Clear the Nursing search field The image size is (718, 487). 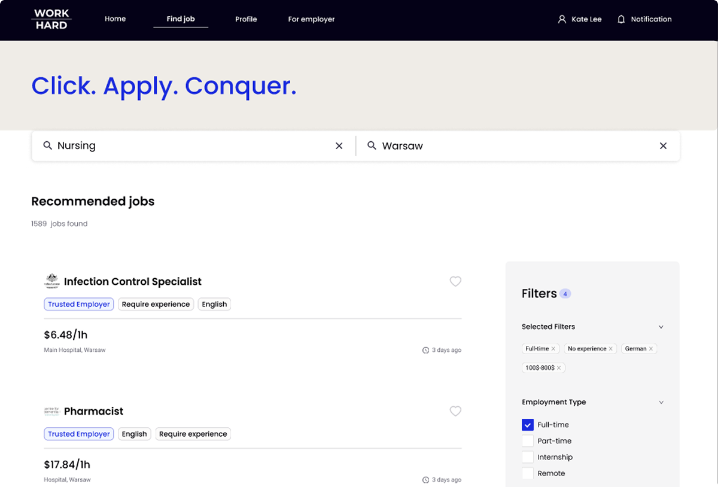[x=339, y=146]
